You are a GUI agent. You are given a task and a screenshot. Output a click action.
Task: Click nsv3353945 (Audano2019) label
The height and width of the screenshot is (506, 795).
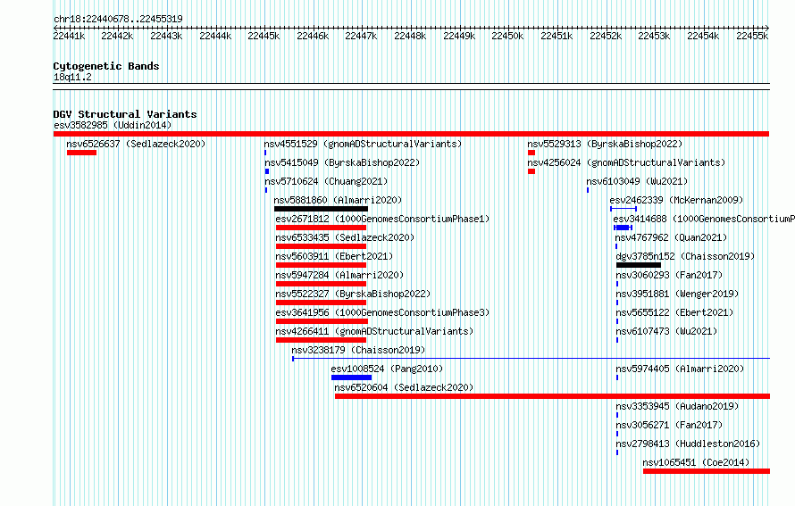pos(677,406)
